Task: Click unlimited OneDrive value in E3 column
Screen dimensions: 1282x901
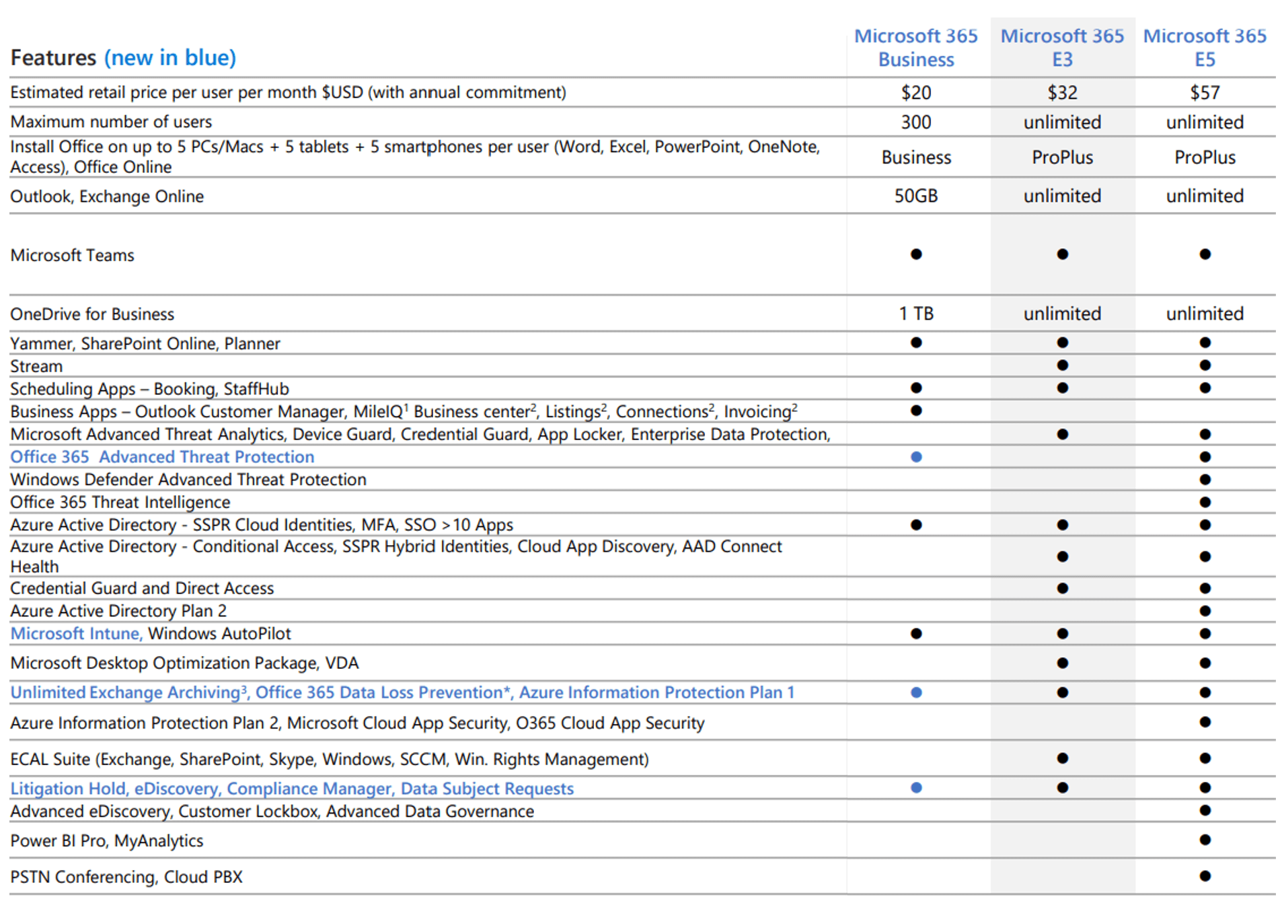Action: pyautogui.click(x=1061, y=314)
